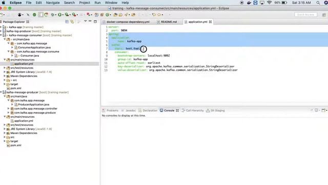
Task: Open macOS Spotlight search
Action: pyautogui.click(x=318, y=3)
